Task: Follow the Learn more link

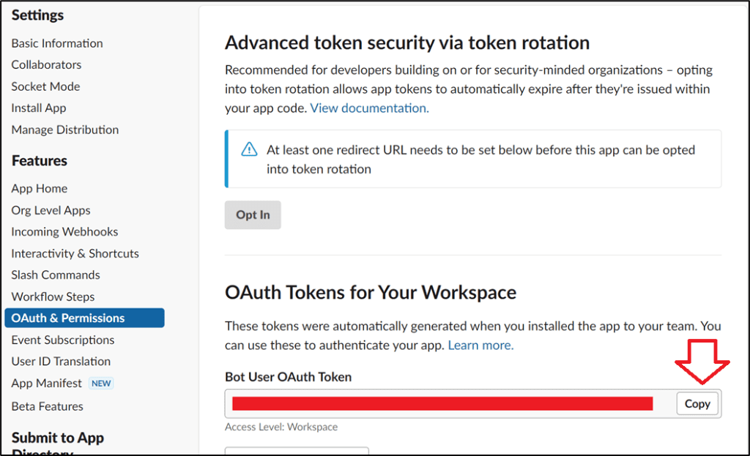Action: [480, 345]
